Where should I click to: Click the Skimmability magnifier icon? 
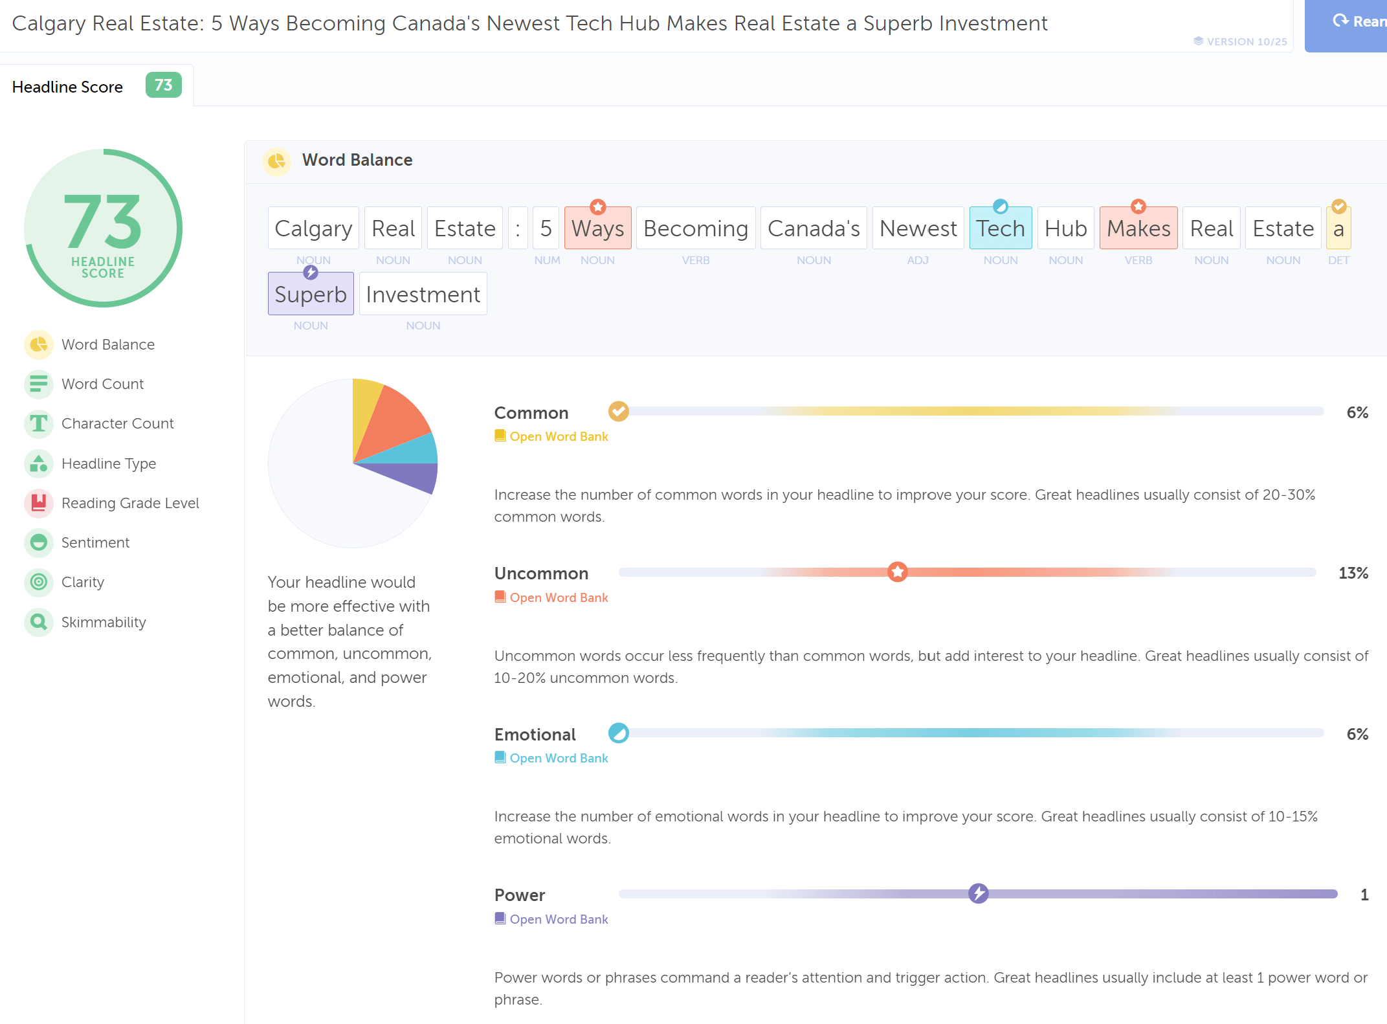[x=39, y=622]
